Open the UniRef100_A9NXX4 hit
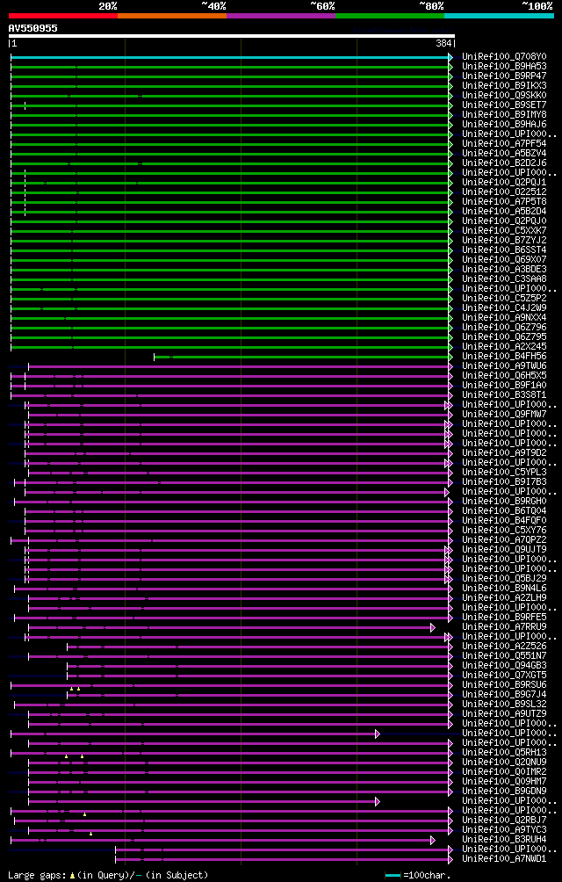Screen dimensions: 562x882 (x=504, y=318)
